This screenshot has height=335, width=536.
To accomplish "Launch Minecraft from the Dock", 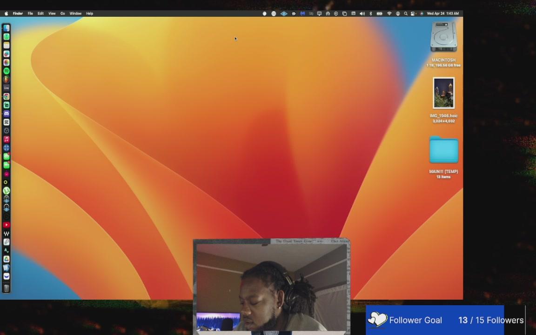I will [6, 156].
